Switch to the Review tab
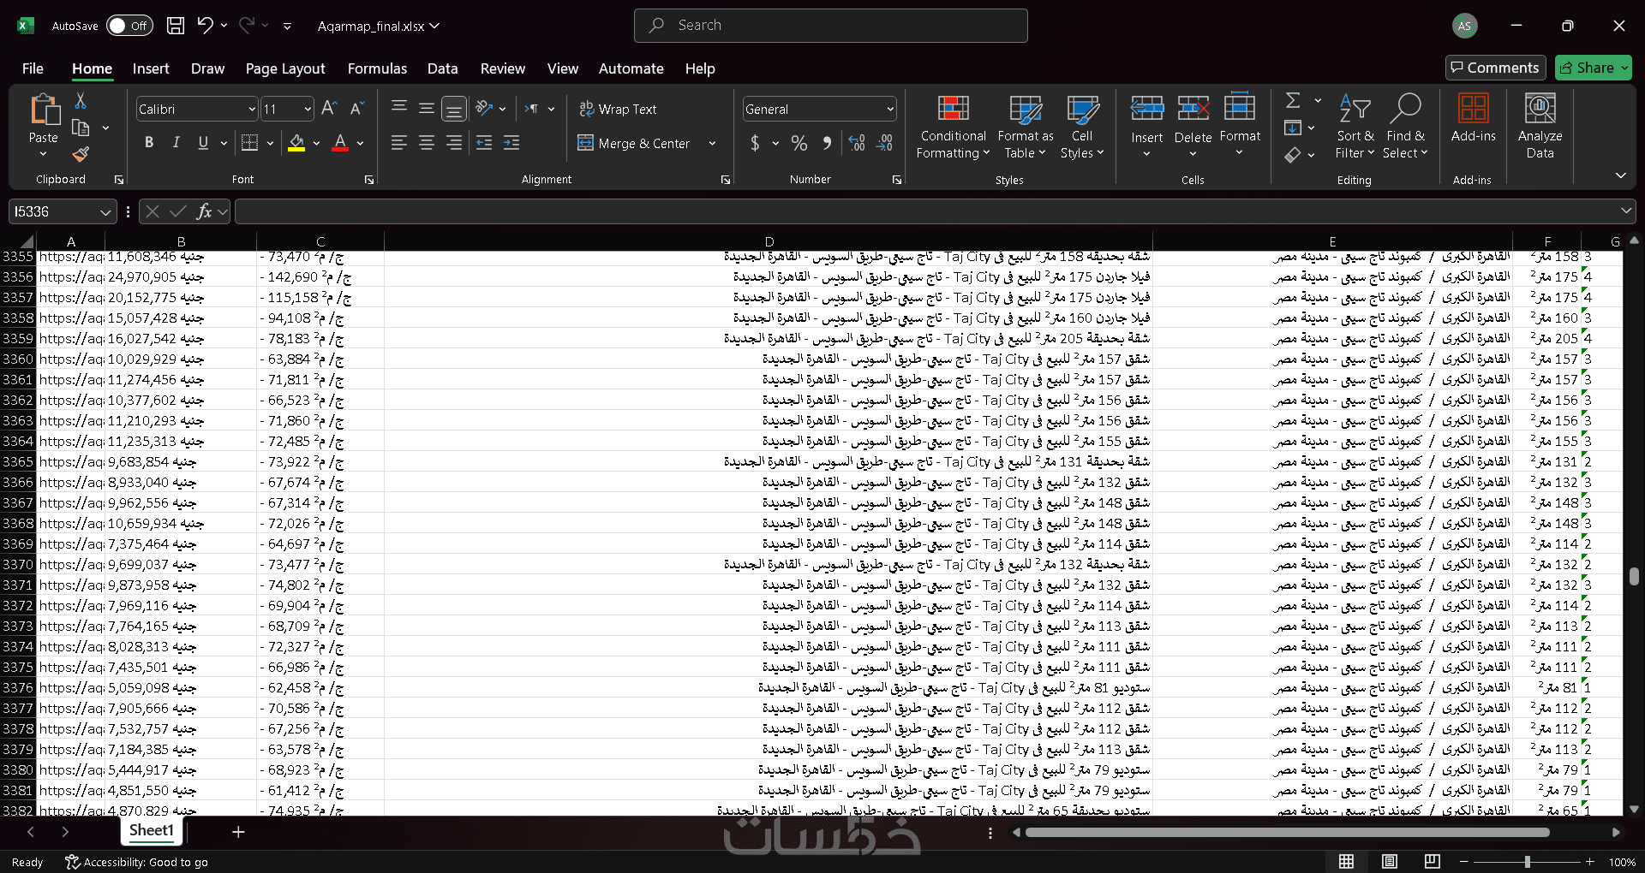 coord(503,68)
